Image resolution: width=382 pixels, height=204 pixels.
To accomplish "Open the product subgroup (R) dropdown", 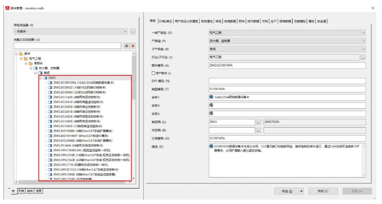I will [x=287, y=49].
